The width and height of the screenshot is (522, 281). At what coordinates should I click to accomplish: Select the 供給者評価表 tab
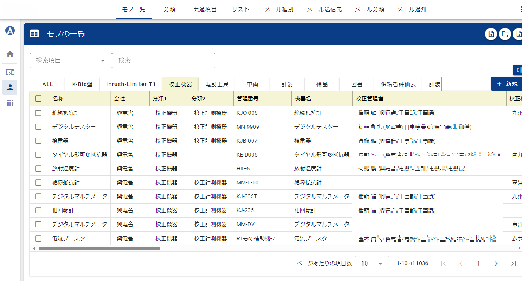point(398,84)
